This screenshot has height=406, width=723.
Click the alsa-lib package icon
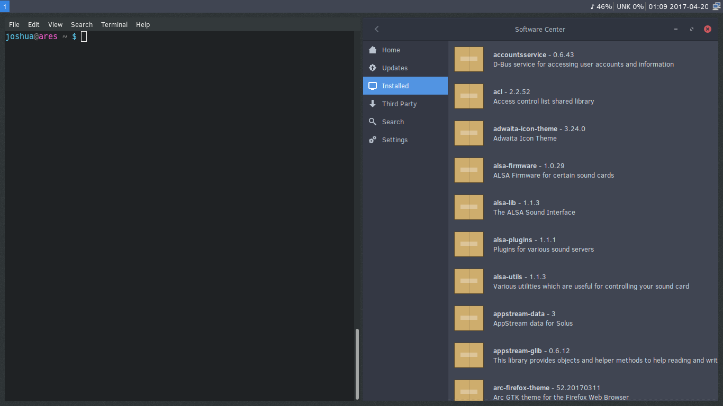(469, 207)
